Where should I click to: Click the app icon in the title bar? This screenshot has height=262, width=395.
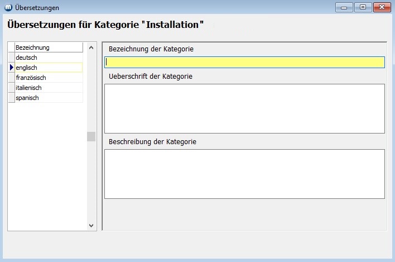(x=8, y=8)
